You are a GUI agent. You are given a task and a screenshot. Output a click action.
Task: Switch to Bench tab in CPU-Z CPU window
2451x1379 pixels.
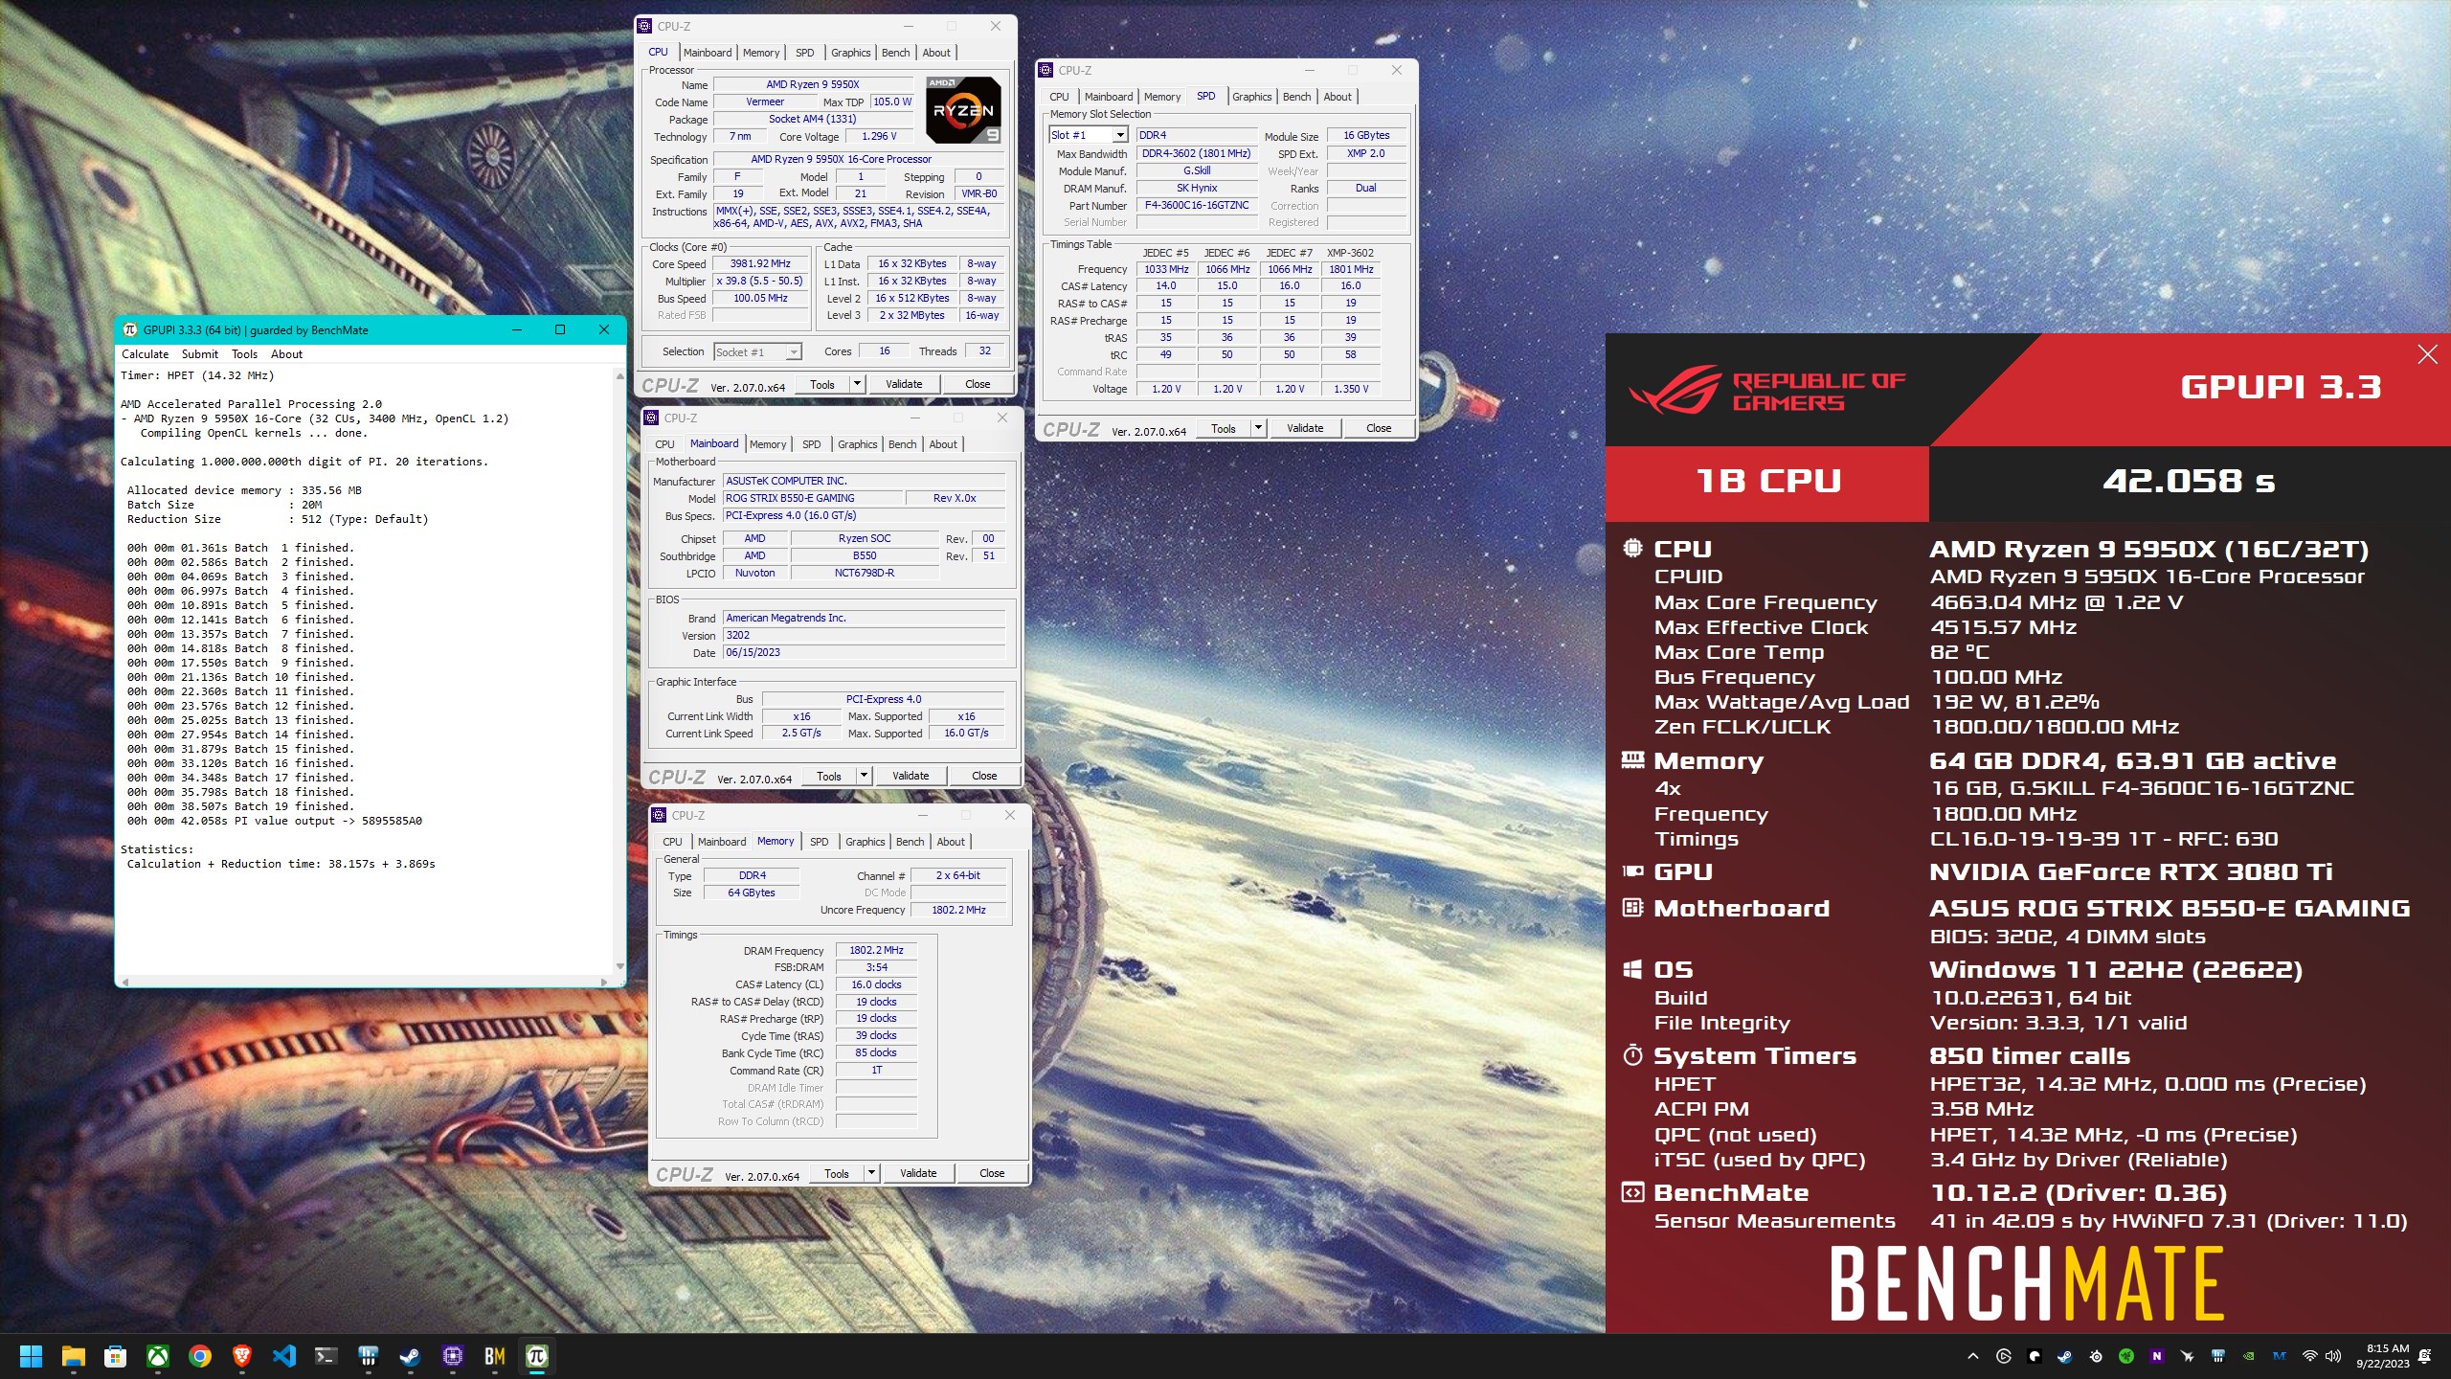click(x=896, y=53)
